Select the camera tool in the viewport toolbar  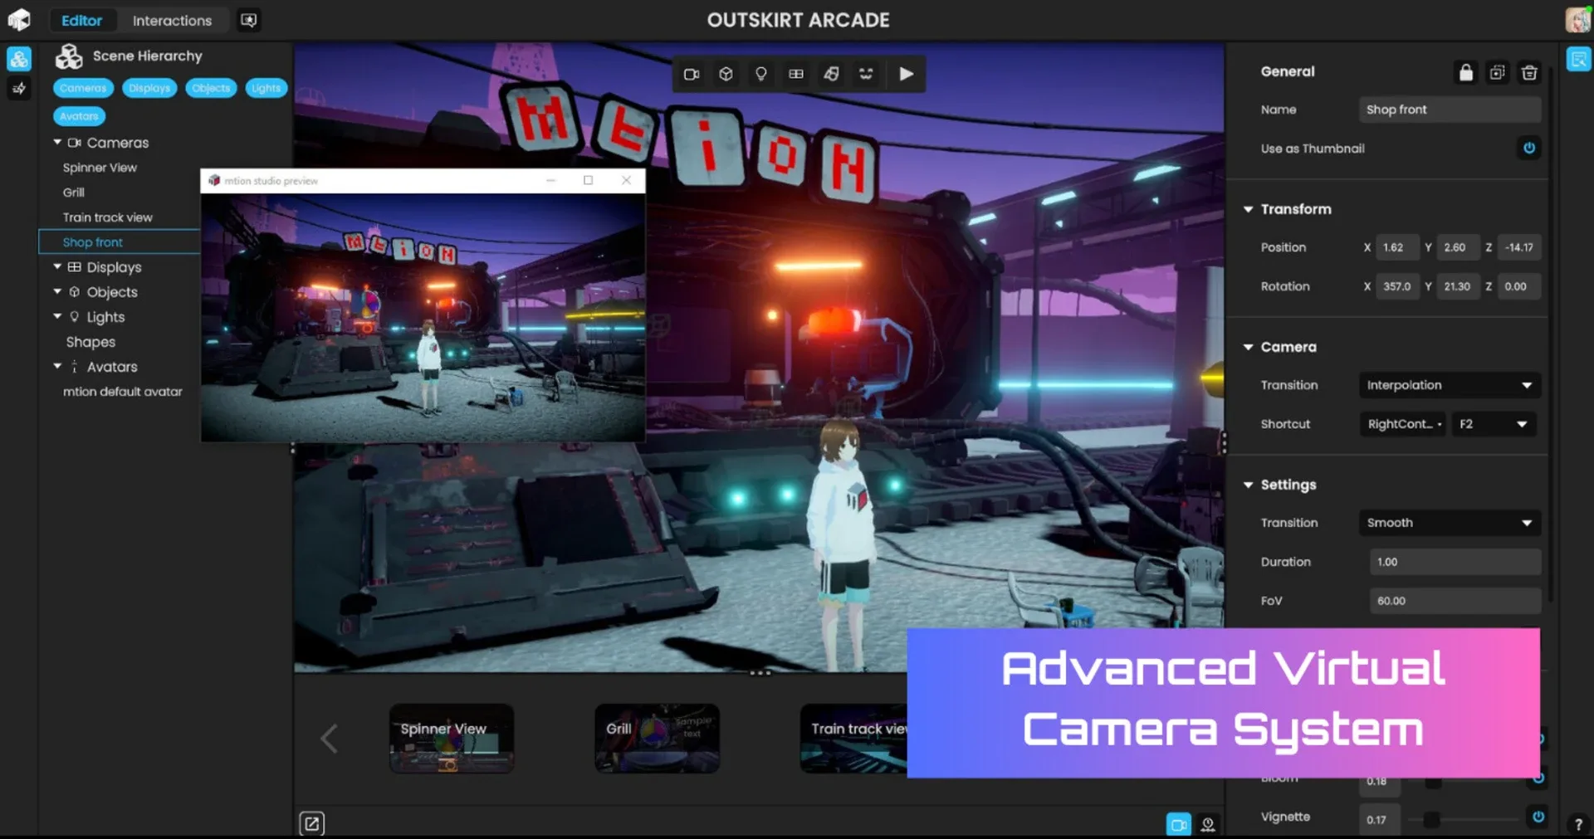(692, 74)
